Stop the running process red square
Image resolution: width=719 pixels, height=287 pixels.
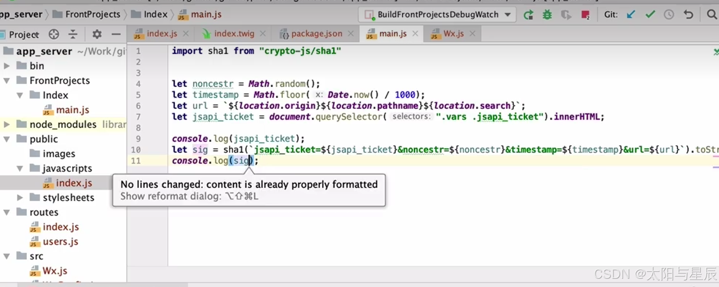click(x=585, y=15)
